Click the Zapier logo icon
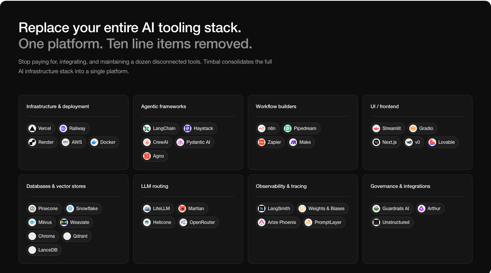This screenshot has width=491, height=273. tap(262, 142)
